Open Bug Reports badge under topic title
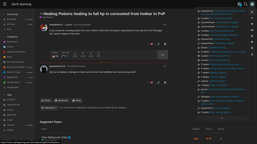The image size is (257, 144). click(x=46, y=17)
